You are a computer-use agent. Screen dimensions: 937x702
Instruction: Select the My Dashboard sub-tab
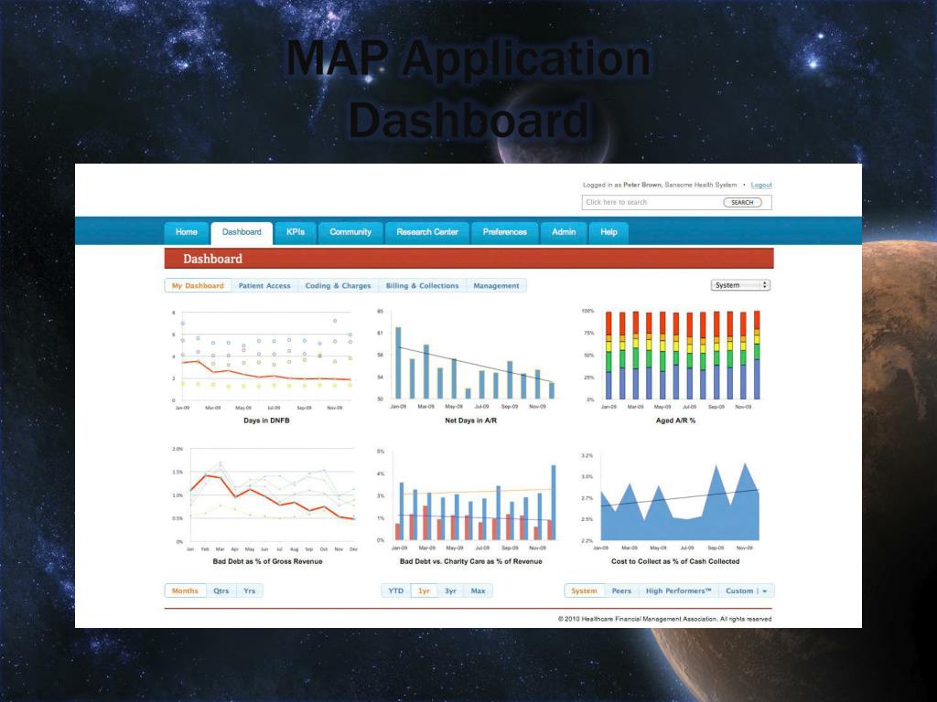198,286
